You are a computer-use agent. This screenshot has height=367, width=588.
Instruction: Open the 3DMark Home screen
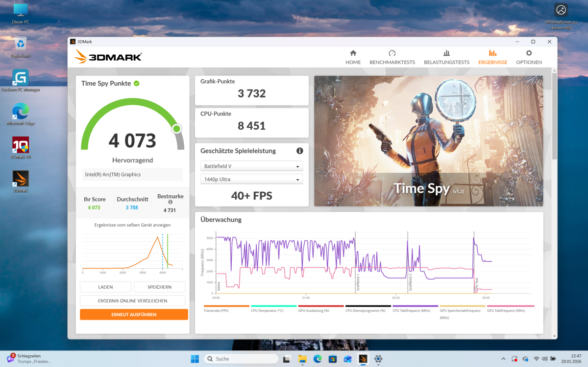point(353,57)
